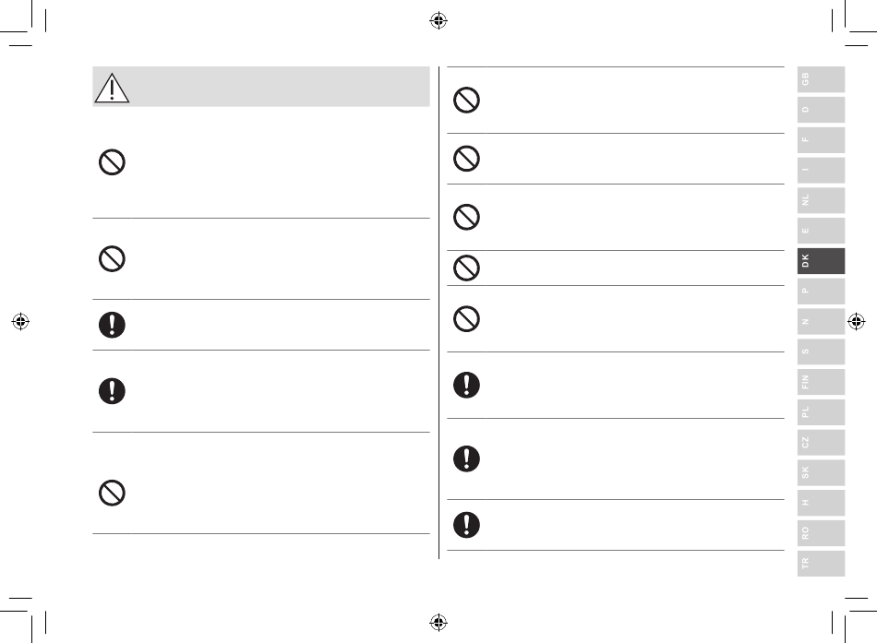The width and height of the screenshot is (877, 643).
Task: Click the crosshair registration mark at page top
Action: pos(438,20)
